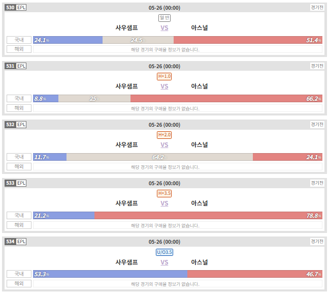
Task: Click the 532 EPL league tag
Action: pyautogui.click(x=16, y=125)
